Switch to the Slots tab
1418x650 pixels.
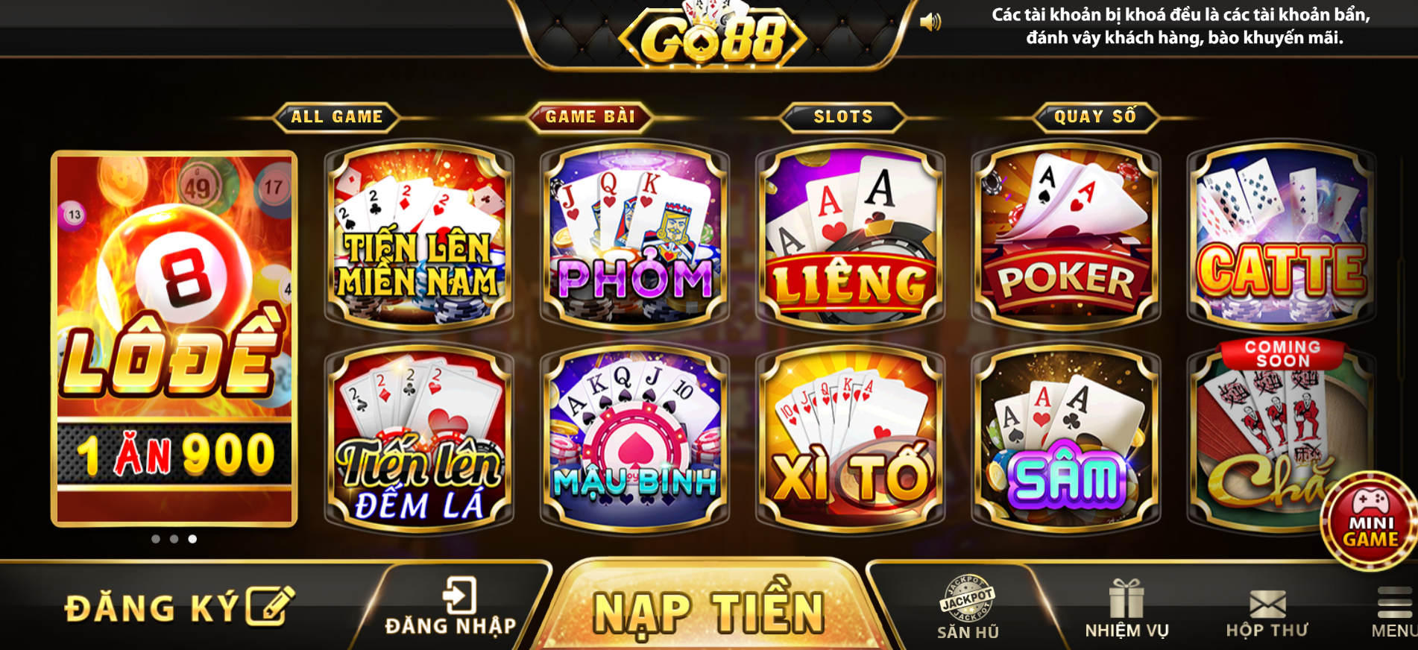coord(843,117)
